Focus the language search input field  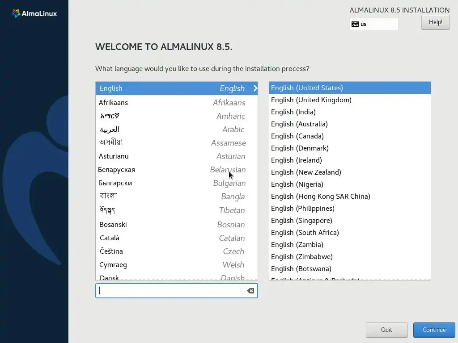[176, 291]
